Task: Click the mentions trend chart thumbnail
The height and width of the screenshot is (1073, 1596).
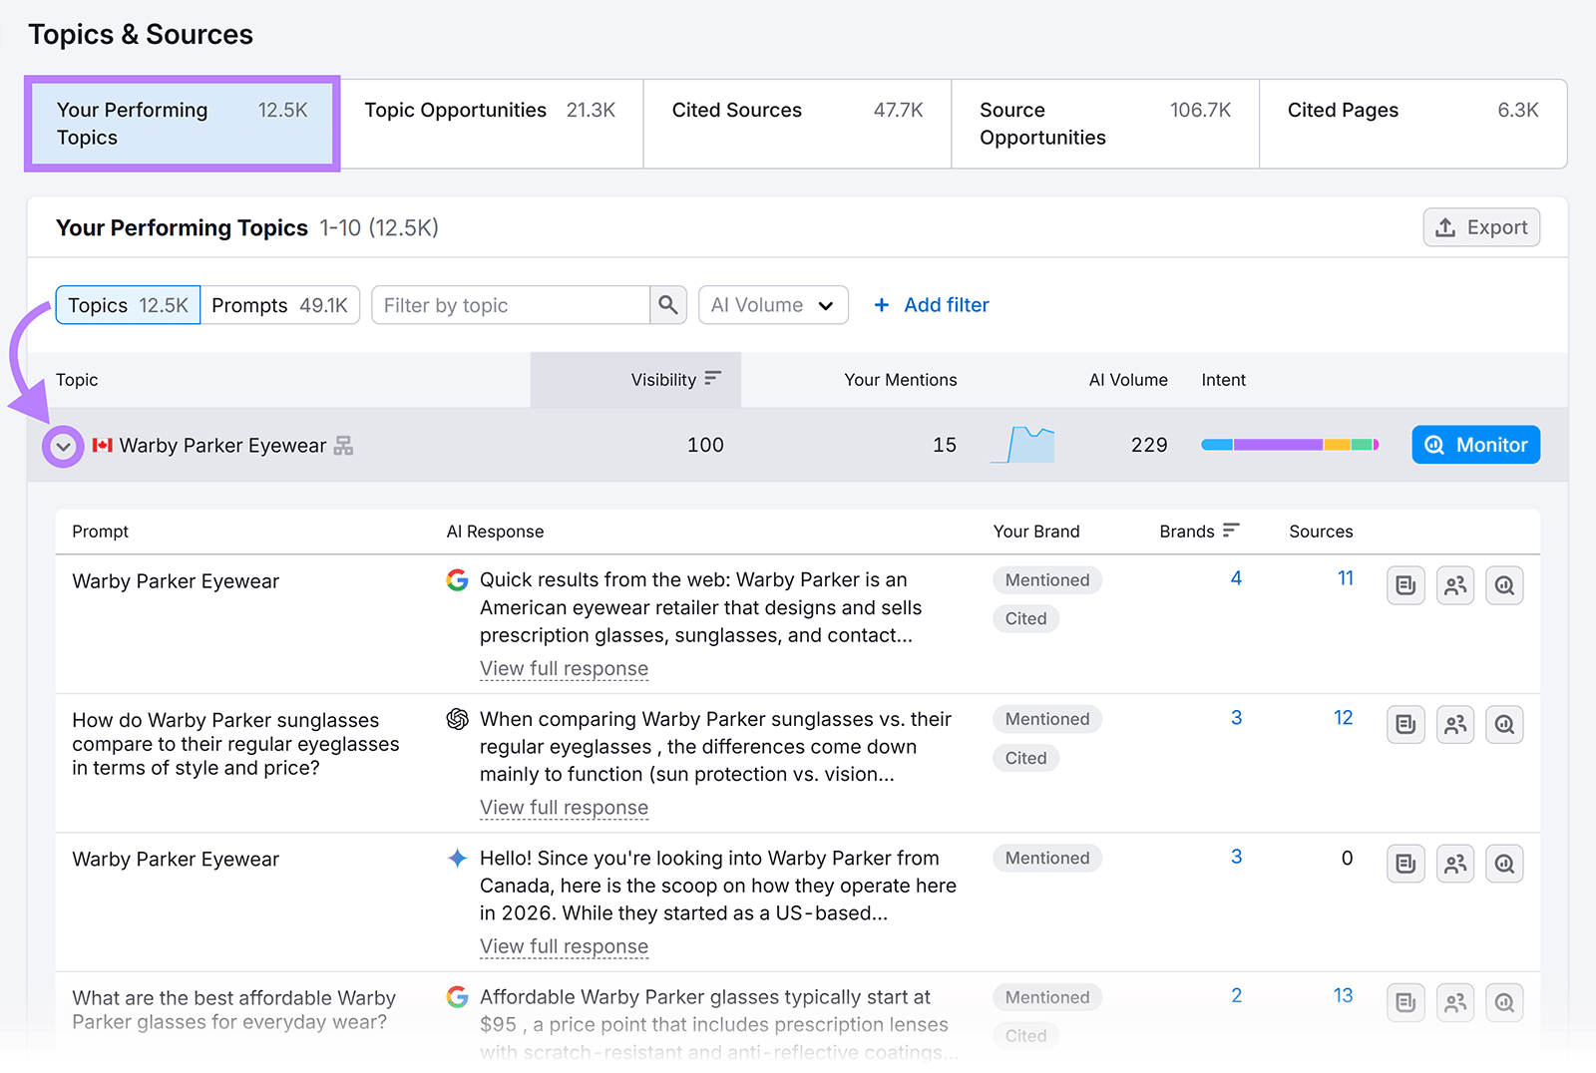Action: point(1023,445)
